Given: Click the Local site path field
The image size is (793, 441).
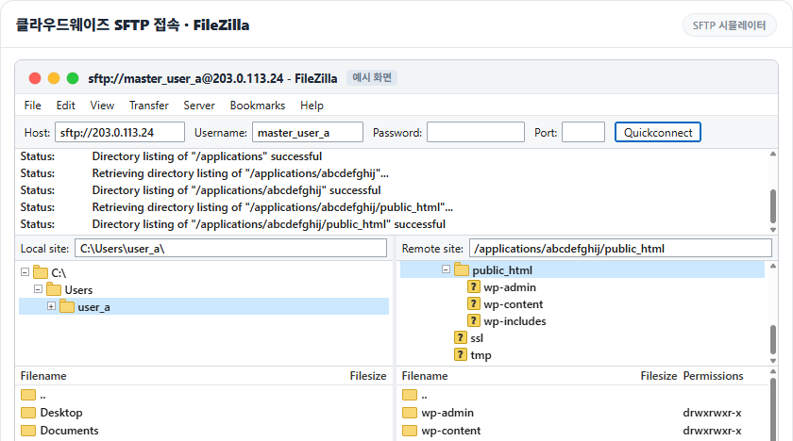Looking at the screenshot, I should point(230,248).
